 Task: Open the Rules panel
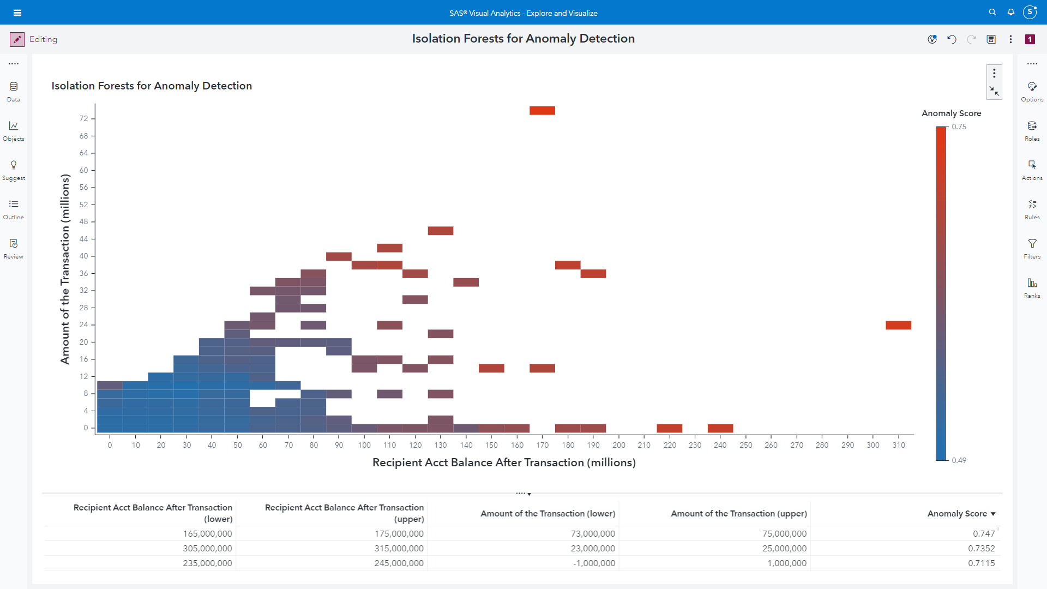(1032, 209)
